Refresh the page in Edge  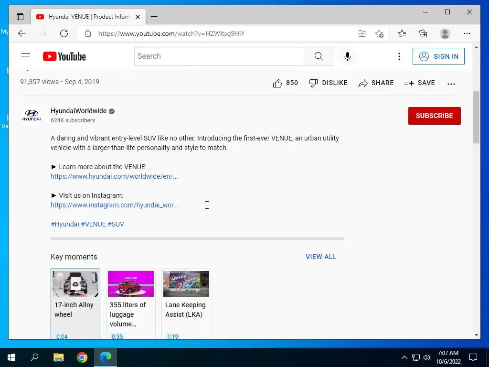click(x=64, y=33)
